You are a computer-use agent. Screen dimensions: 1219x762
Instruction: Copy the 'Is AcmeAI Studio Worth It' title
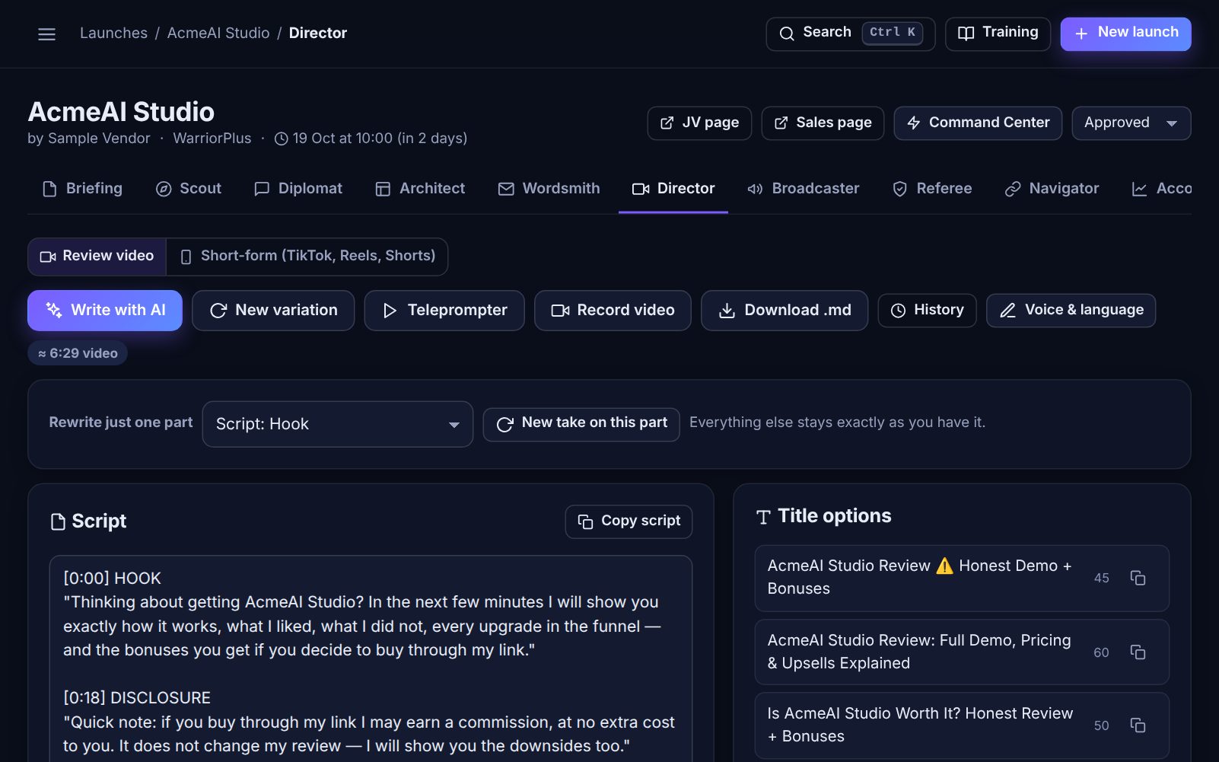pyautogui.click(x=1138, y=725)
